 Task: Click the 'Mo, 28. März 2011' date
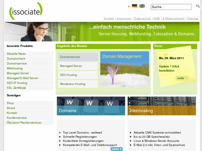click(x=171, y=58)
